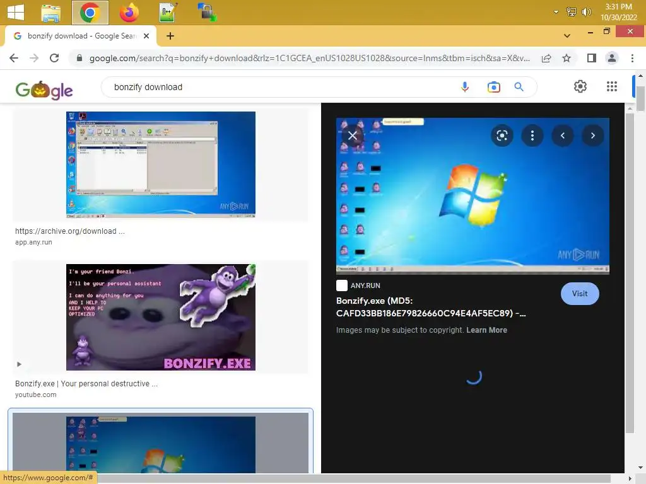This screenshot has width=646, height=484.
Task: Open the BONZIFY.EXE YouTube thumbnail
Action: click(161, 317)
